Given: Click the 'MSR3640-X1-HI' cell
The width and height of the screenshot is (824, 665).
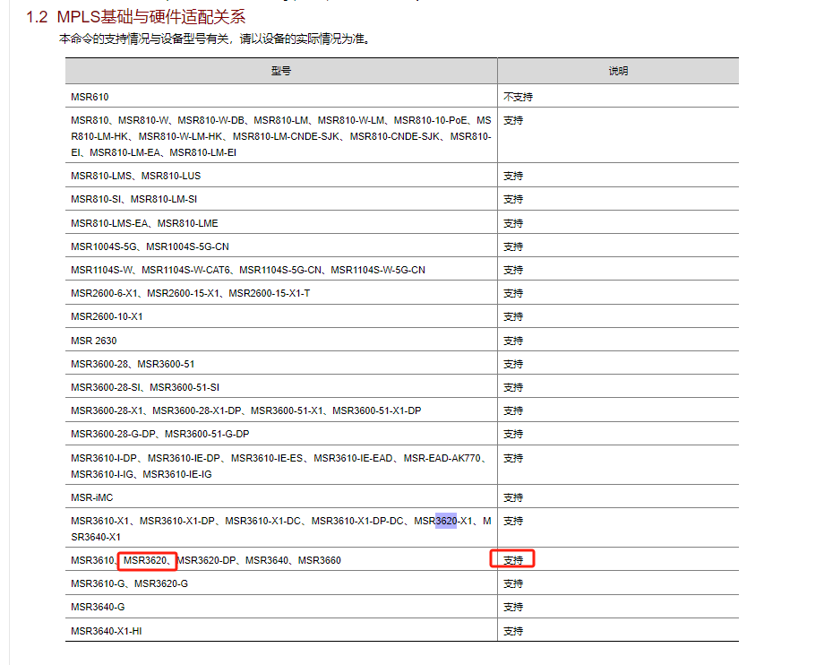Looking at the screenshot, I should click(x=281, y=631).
